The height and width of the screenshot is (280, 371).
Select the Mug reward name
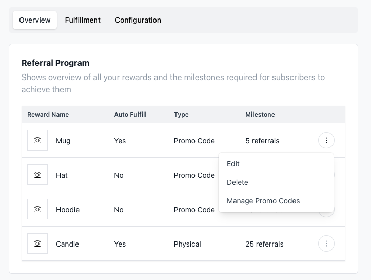[x=63, y=141]
